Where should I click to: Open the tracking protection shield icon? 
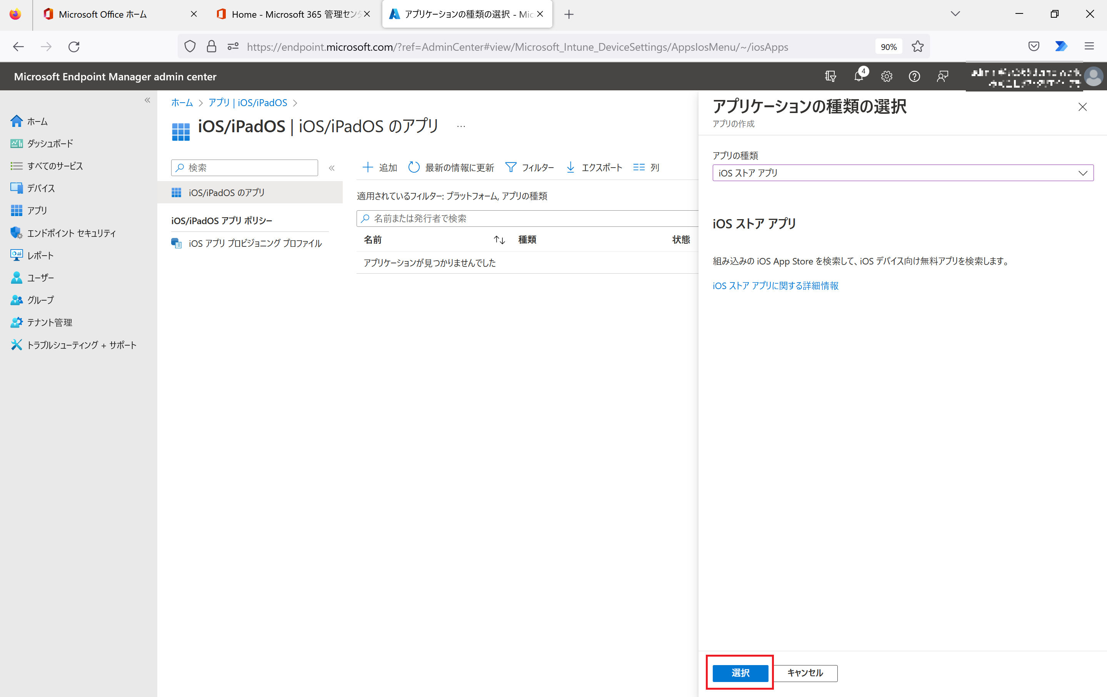click(190, 47)
